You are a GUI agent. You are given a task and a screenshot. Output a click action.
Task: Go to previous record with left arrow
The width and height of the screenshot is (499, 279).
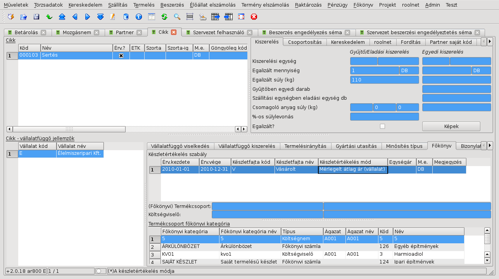click(x=75, y=17)
